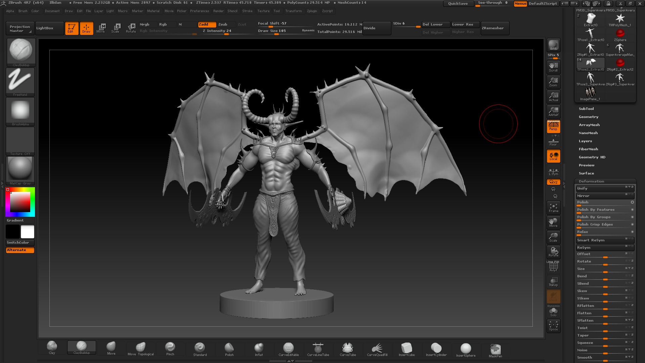
Task: Pick a color in the color picker
Action: click(20, 202)
